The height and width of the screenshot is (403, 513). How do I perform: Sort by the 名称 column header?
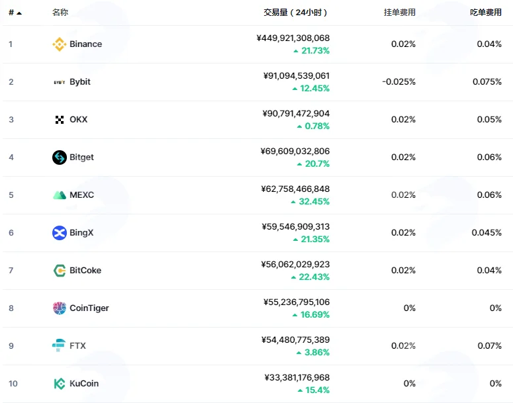click(x=60, y=13)
